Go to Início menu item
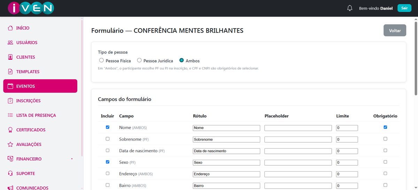Viewport: 418px width, 190px height. 40,28
